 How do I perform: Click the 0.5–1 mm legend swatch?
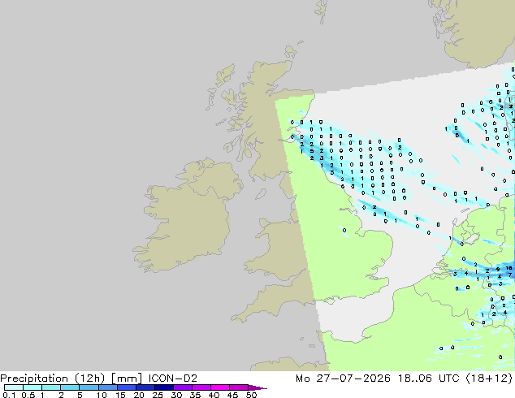tap(32, 387)
